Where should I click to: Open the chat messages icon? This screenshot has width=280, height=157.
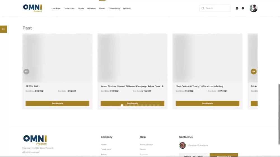click(x=237, y=8)
